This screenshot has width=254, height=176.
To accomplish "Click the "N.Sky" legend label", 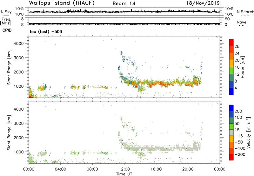I will click(x=6, y=12).
